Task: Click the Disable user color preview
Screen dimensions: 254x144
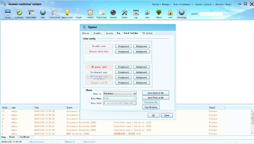Action: (99, 46)
